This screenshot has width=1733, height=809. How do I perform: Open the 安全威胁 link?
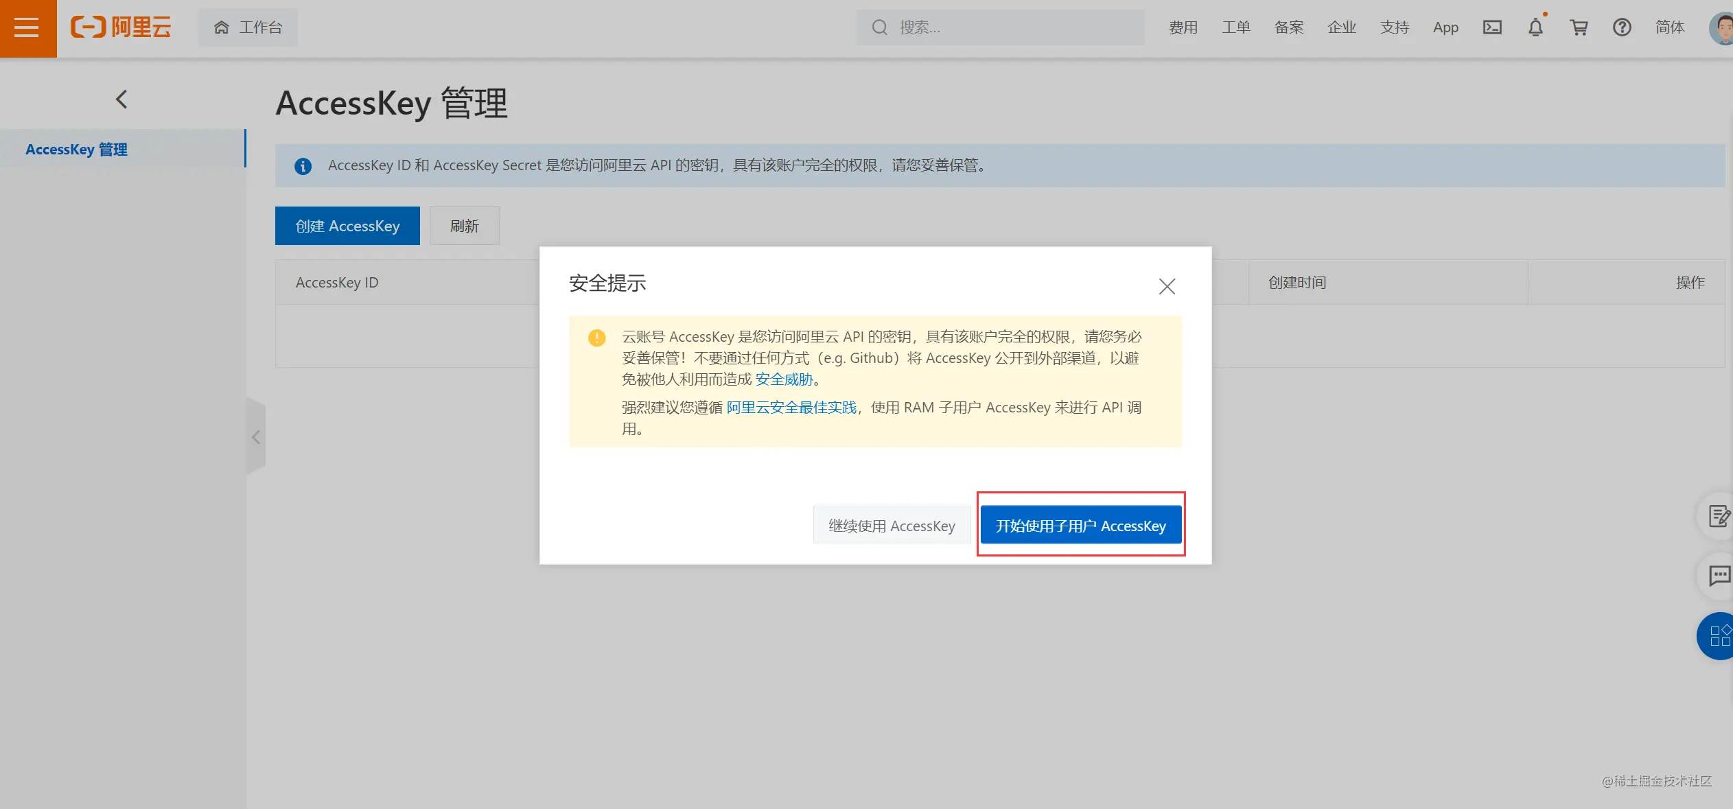pyautogui.click(x=784, y=379)
